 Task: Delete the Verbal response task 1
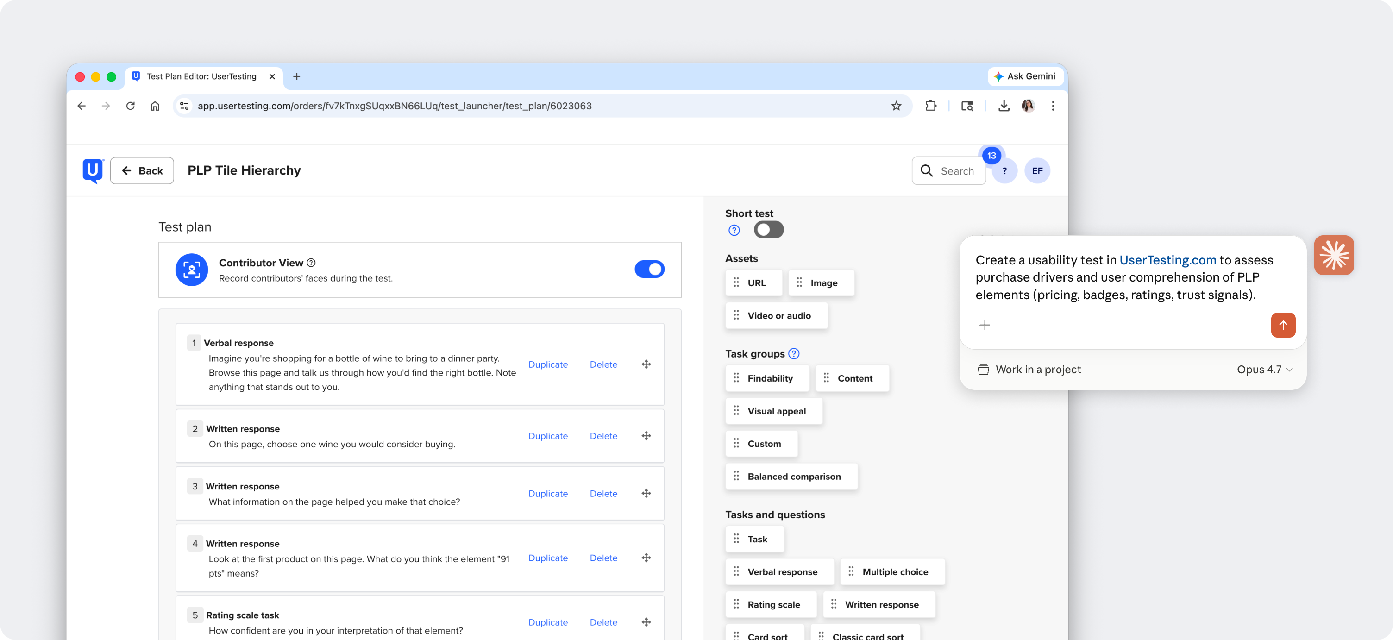(603, 364)
